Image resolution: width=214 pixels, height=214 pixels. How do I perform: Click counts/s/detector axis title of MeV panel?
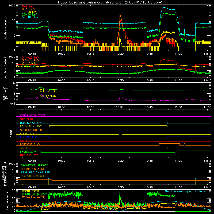coord(5,67)
